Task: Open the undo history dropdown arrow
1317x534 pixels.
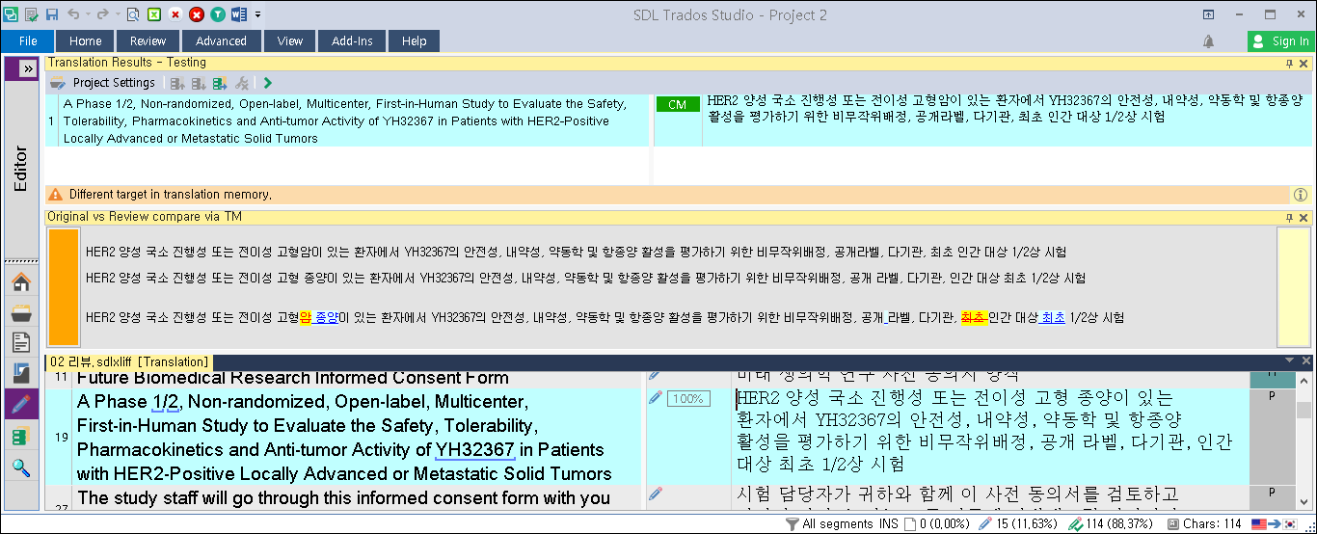Action: (87, 14)
